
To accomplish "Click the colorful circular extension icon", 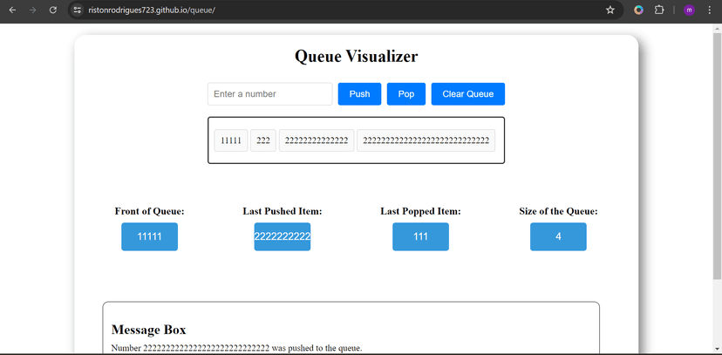I will click(638, 10).
